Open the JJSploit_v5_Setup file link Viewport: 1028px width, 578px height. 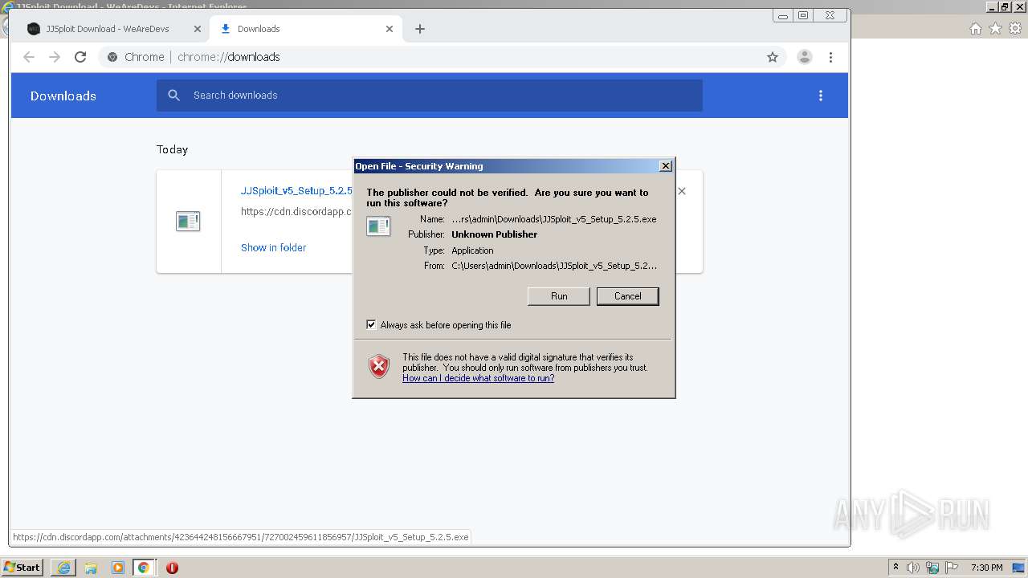[x=296, y=191]
